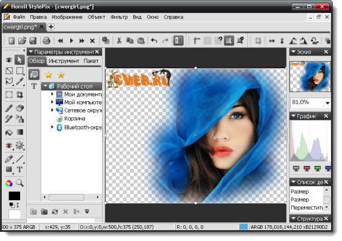Toggle the grid display
The image size is (342, 241).
click(x=208, y=41)
